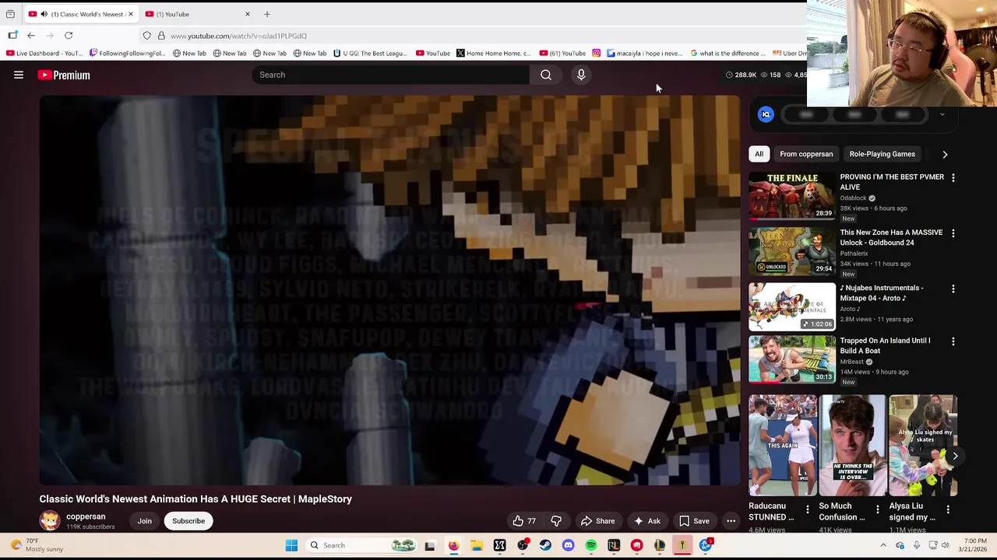The width and height of the screenshot is (997, 560).
Task: Expand the IQ panel dropdown chevron
Action: tap(942, 114)
